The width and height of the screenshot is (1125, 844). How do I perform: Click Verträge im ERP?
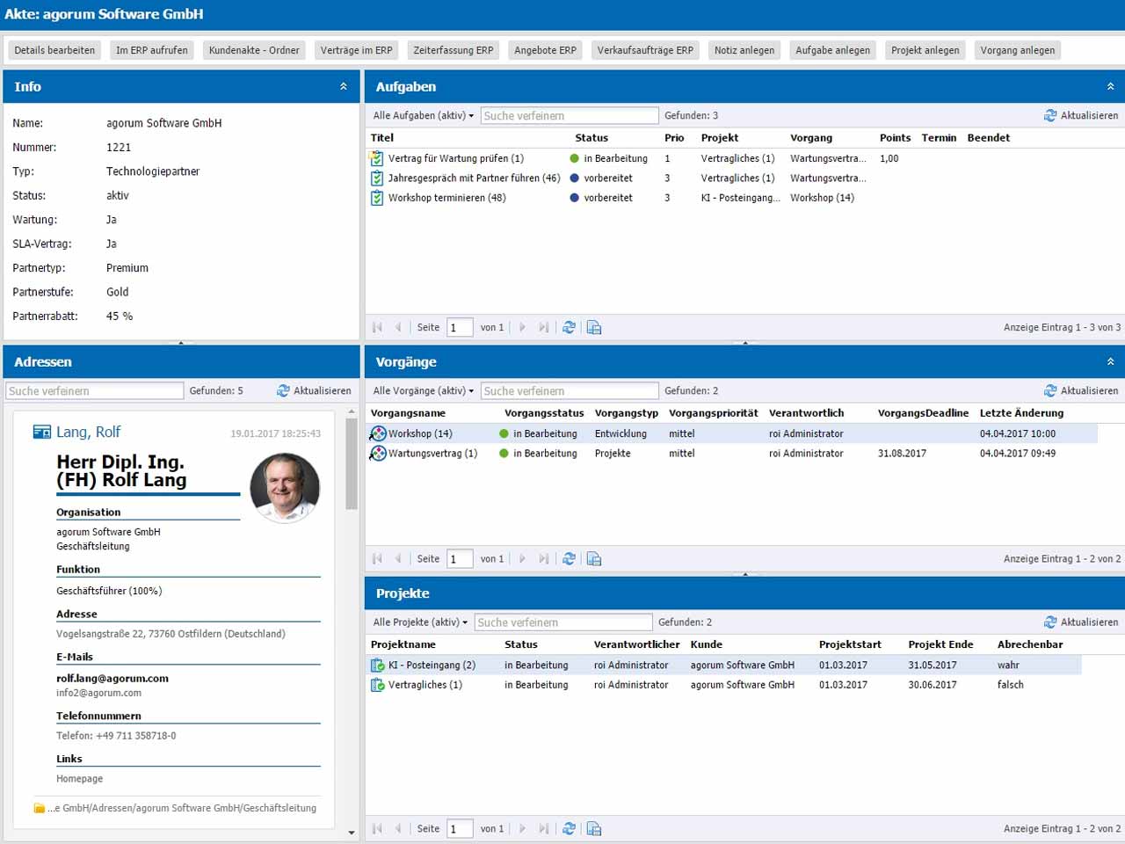357,50
